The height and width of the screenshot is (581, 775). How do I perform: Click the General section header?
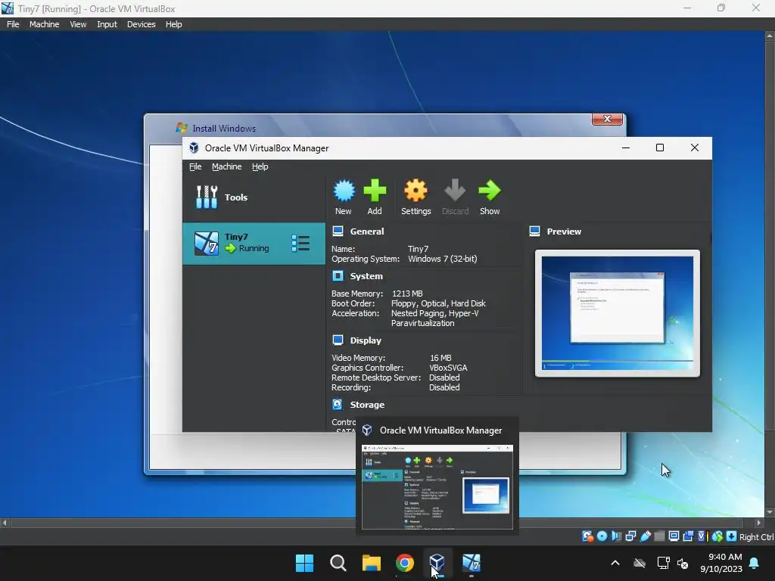point(367,231)
